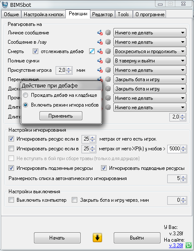Edit debuff action pencil icon in Смерть row

[92, 51]
